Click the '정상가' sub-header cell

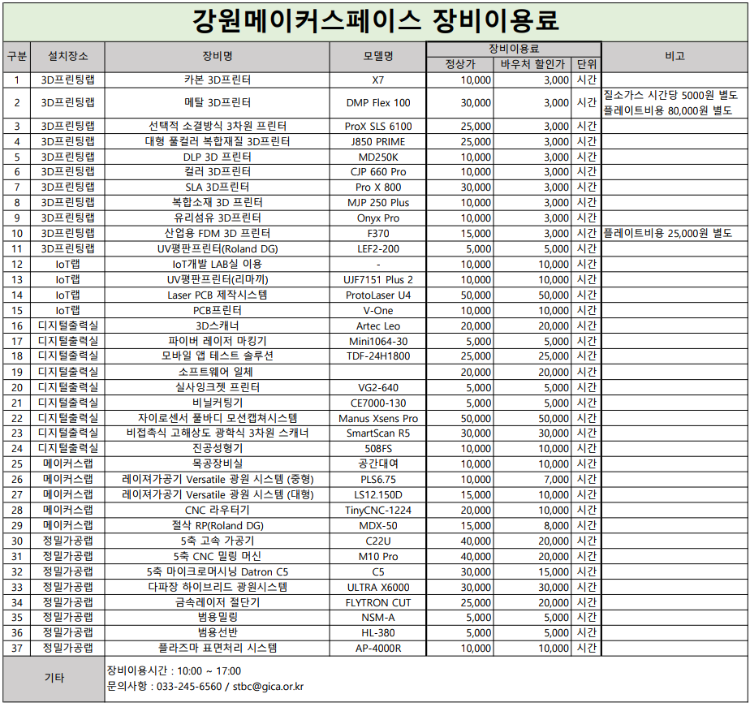460,64
